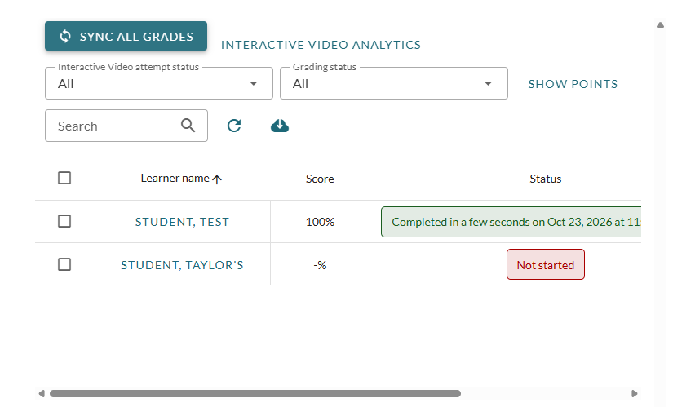The height and width of the screenshot is (407, 682).
Task: Open learner Student, Test link
Action: [x=182, y=222]
